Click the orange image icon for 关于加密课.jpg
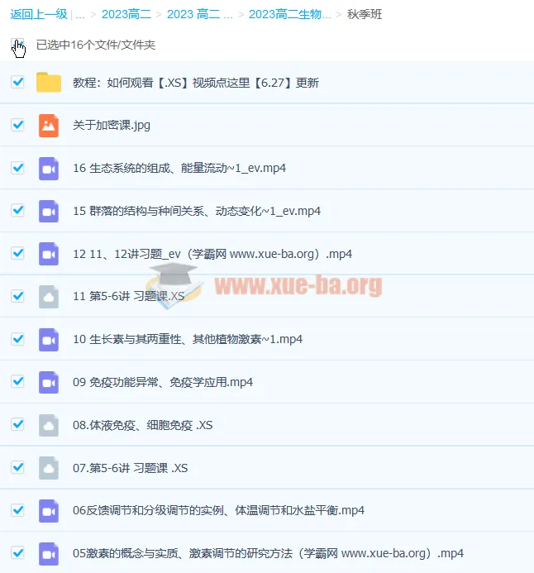 click(x=49, y=126)
